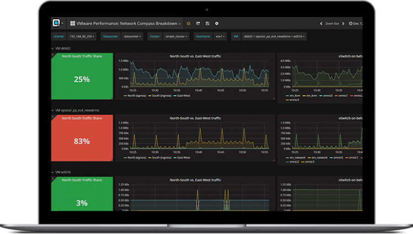Open the esx1 hostname dropdown
413x234 pixels.
220,36
